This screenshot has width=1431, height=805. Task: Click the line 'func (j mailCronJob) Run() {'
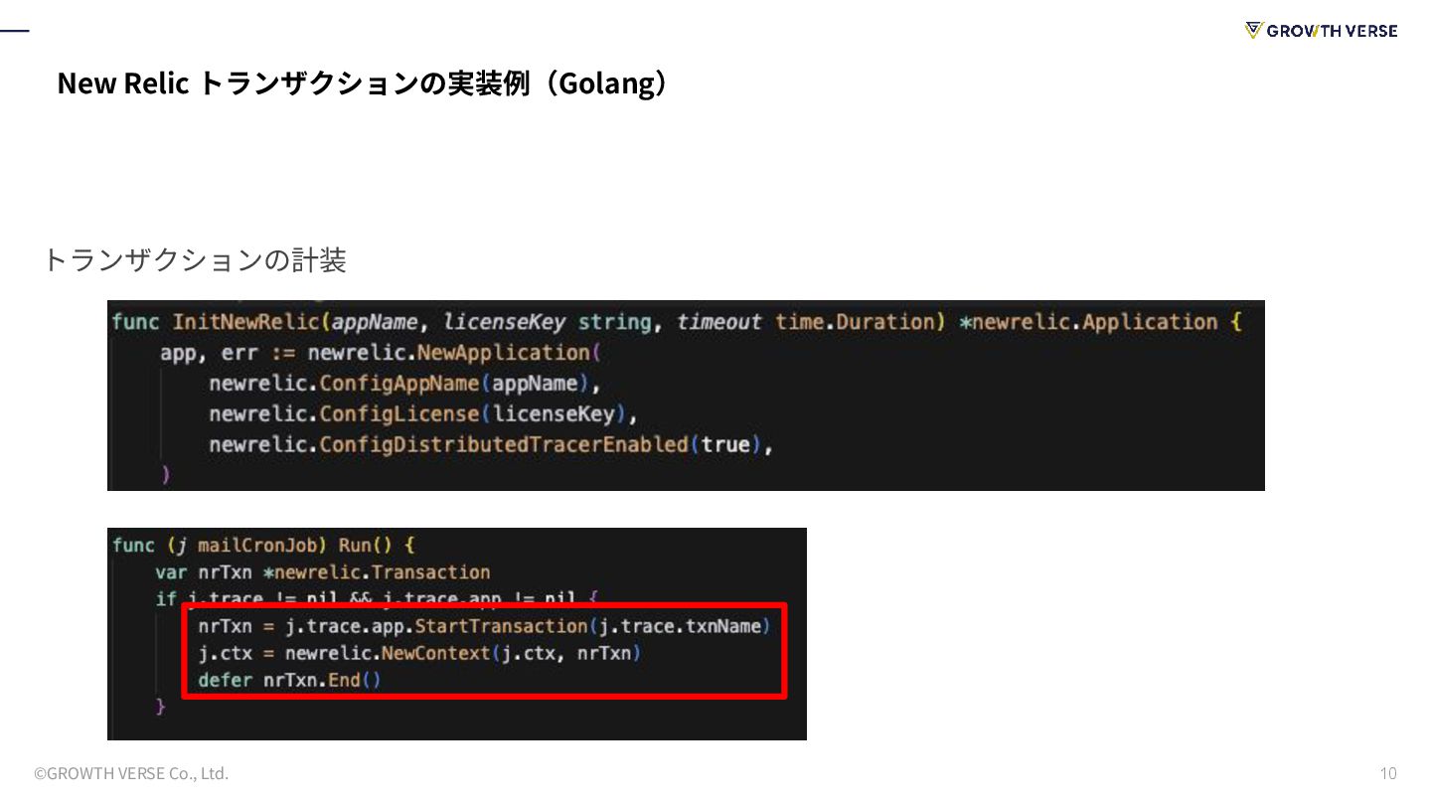(263, 546)
